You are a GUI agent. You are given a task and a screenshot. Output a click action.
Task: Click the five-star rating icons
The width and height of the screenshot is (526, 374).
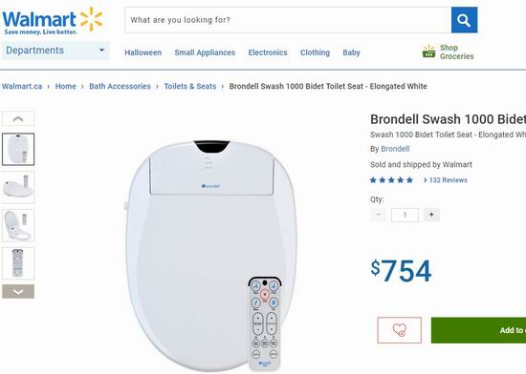pyautogui.click(x=391, y=180)
